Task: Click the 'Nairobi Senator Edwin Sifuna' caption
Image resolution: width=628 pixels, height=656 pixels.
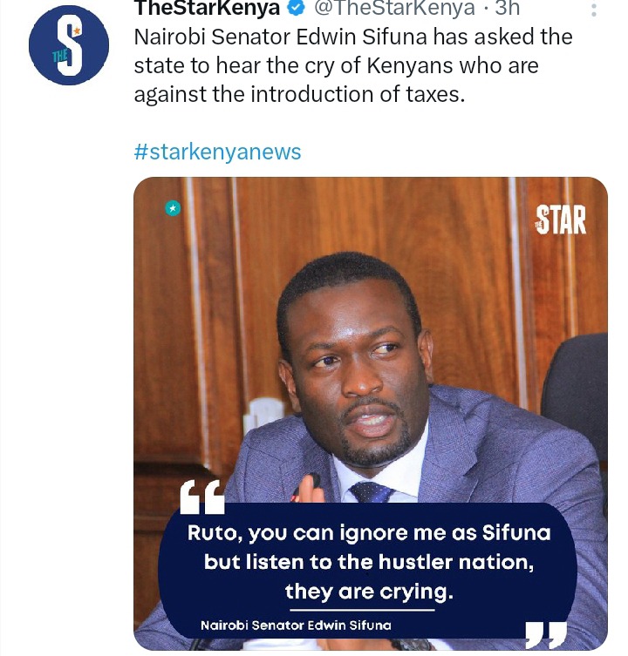Action: (296, 626)
